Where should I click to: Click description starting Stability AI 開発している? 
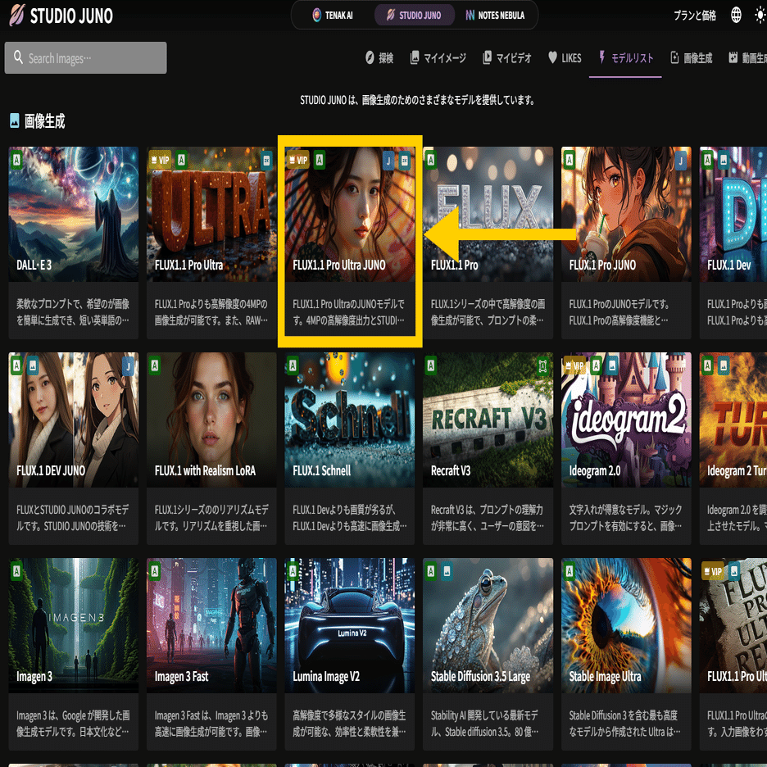(x=485, y=724)
